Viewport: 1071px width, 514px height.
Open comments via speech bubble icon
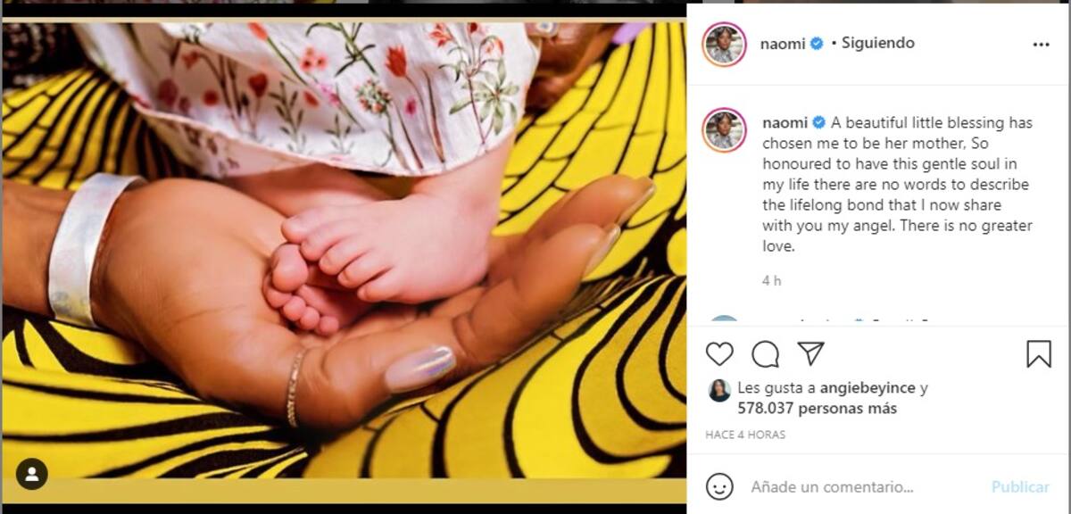[x=765, y=354]
